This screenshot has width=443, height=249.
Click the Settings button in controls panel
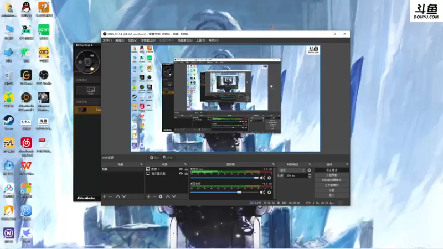click(x=332, y=190)
